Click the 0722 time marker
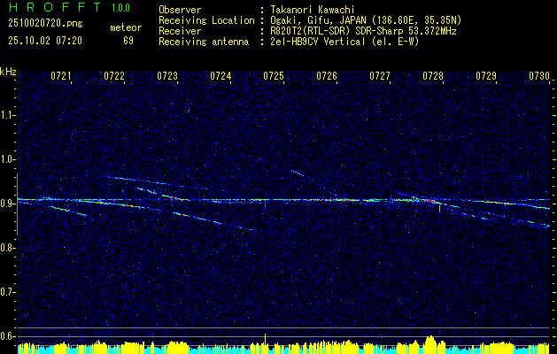 [114, 76]
